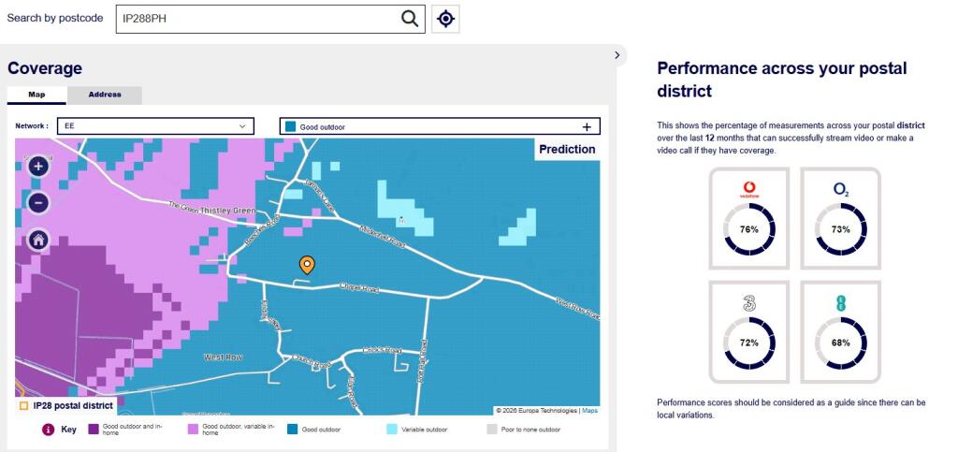Click the Good outdoor key swatch

(292, 430)
